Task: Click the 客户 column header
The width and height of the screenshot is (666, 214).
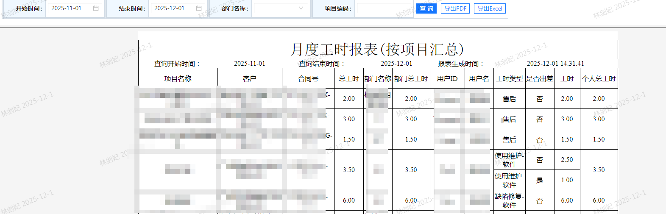Action: [x=250, y=78]
